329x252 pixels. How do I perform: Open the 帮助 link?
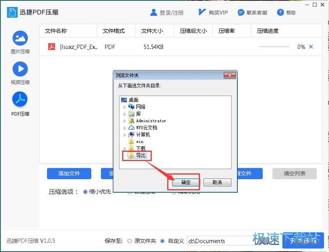click(x=291, y=13)
